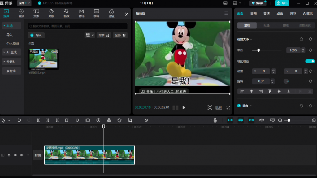
Task: Toggle the 等比缩放 uniform scale switch
Action: (x=310, y=61)
